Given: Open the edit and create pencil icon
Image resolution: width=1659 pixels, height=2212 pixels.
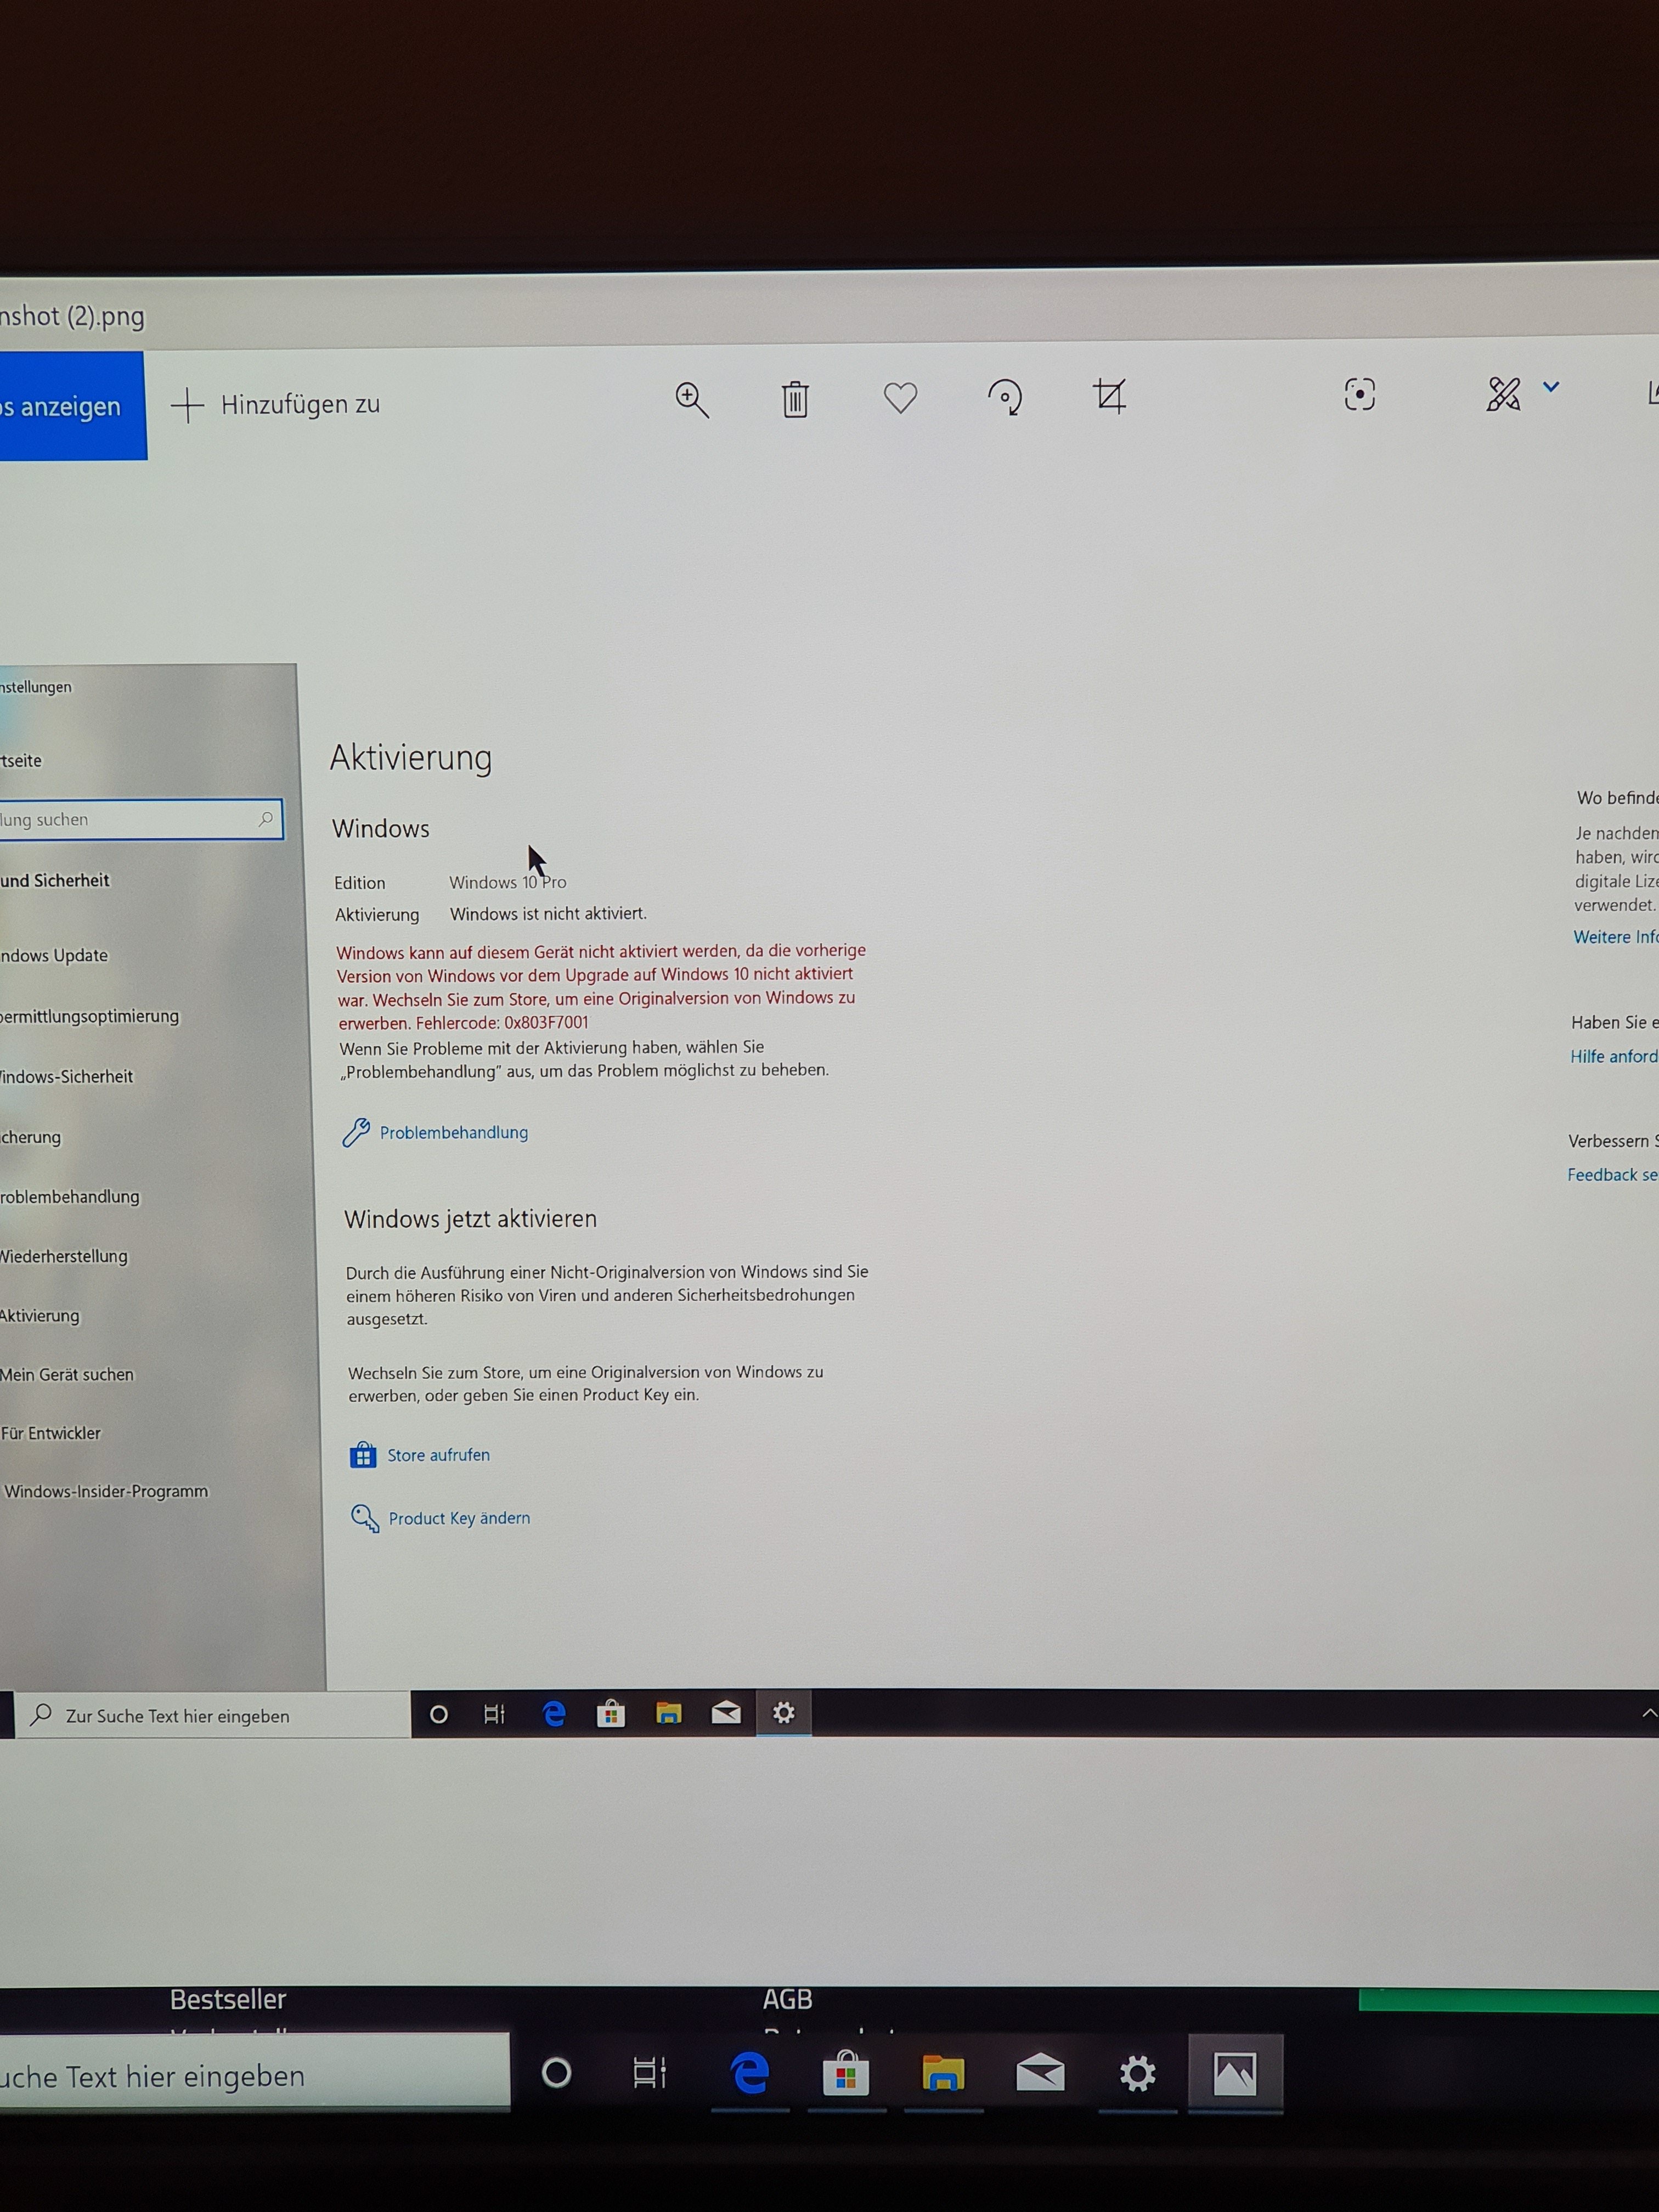Looking at the screenshot, I should tap(1503, 394).
